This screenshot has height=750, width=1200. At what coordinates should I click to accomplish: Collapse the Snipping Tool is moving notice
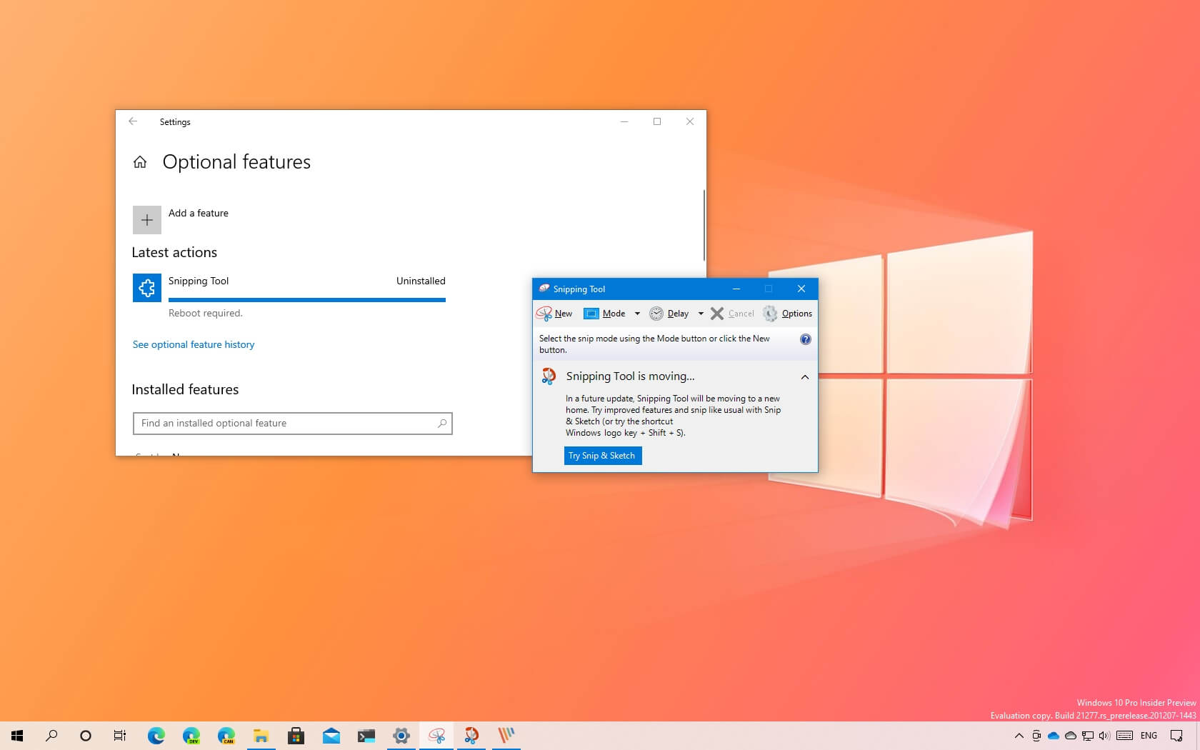[x=804, y=376]
